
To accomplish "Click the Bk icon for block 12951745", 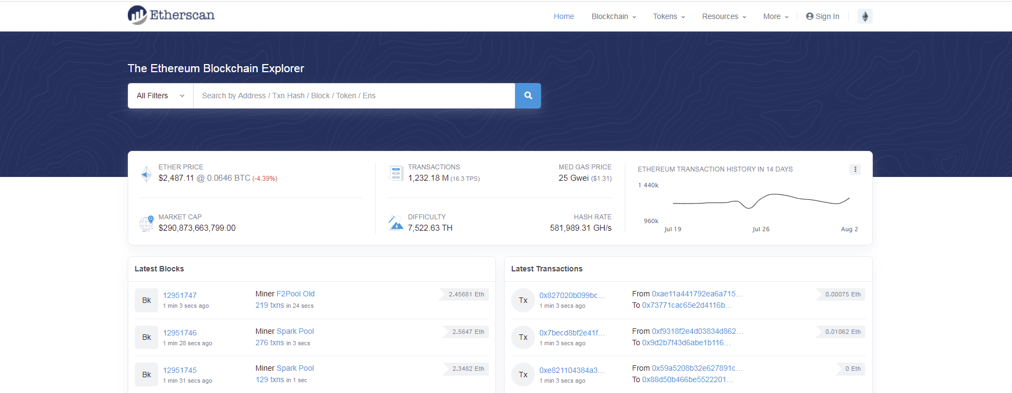I will [146, 375].
